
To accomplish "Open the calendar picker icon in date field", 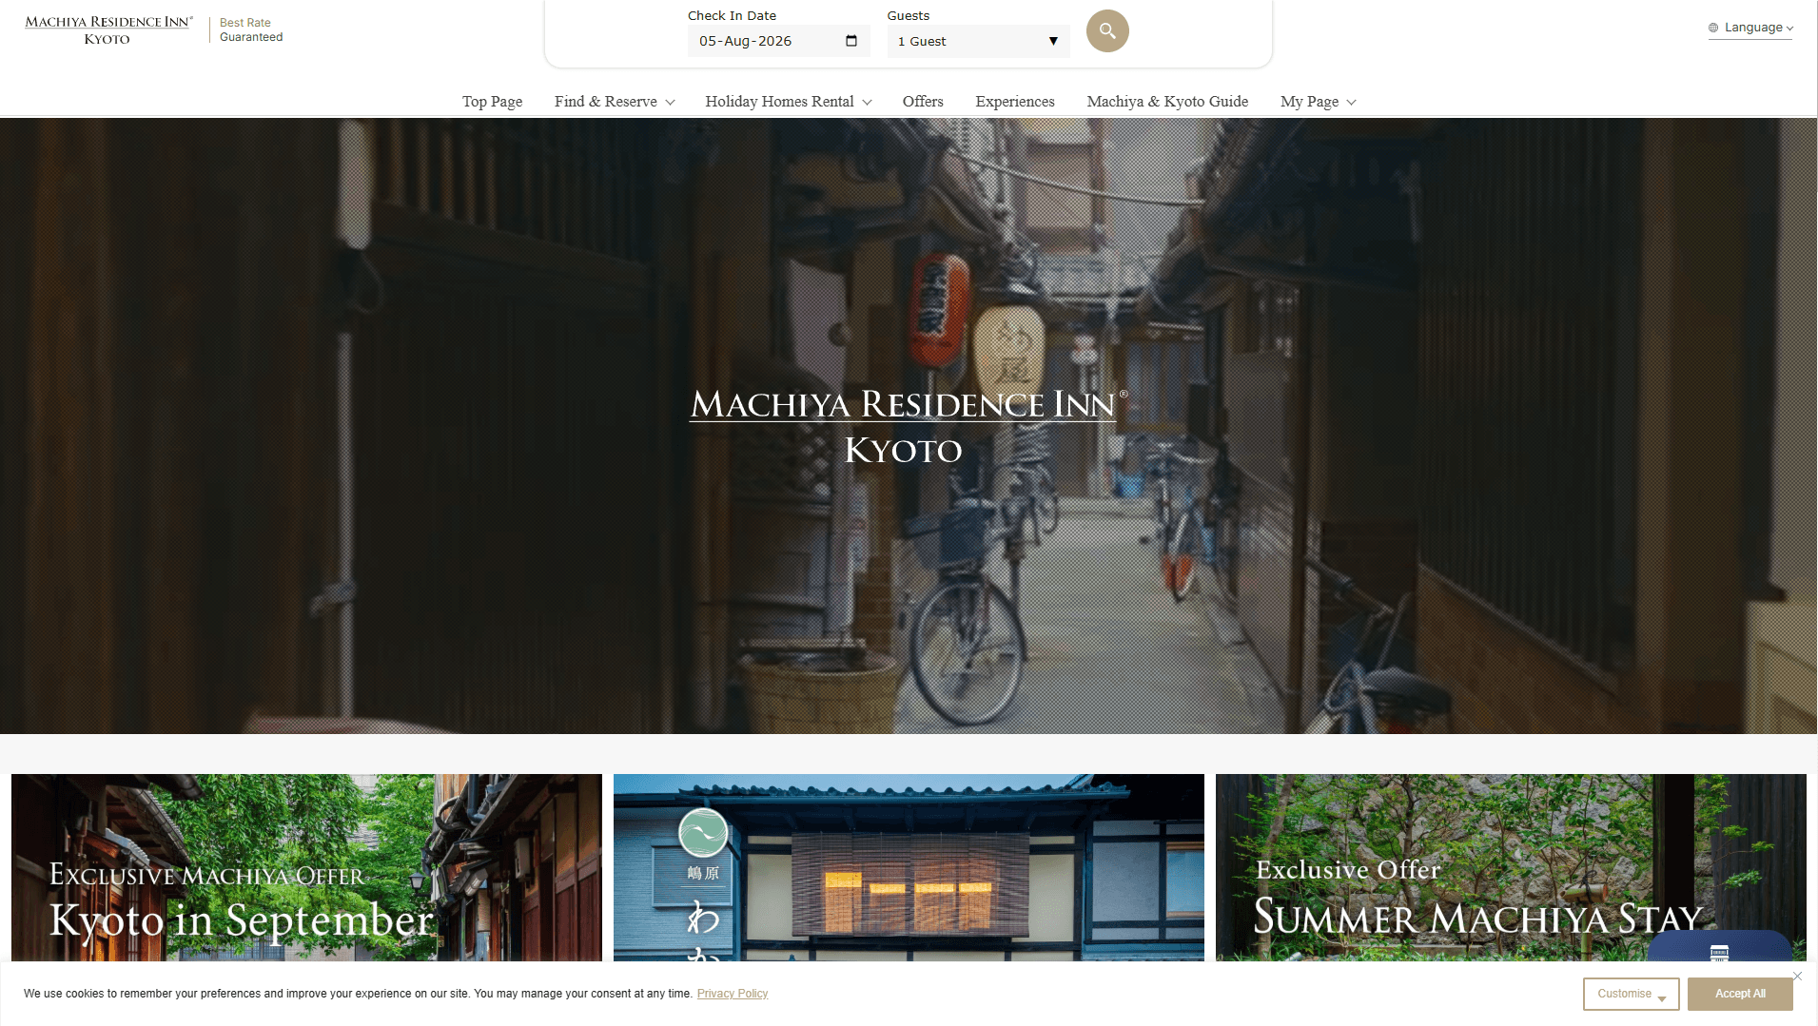I will 851,41.
